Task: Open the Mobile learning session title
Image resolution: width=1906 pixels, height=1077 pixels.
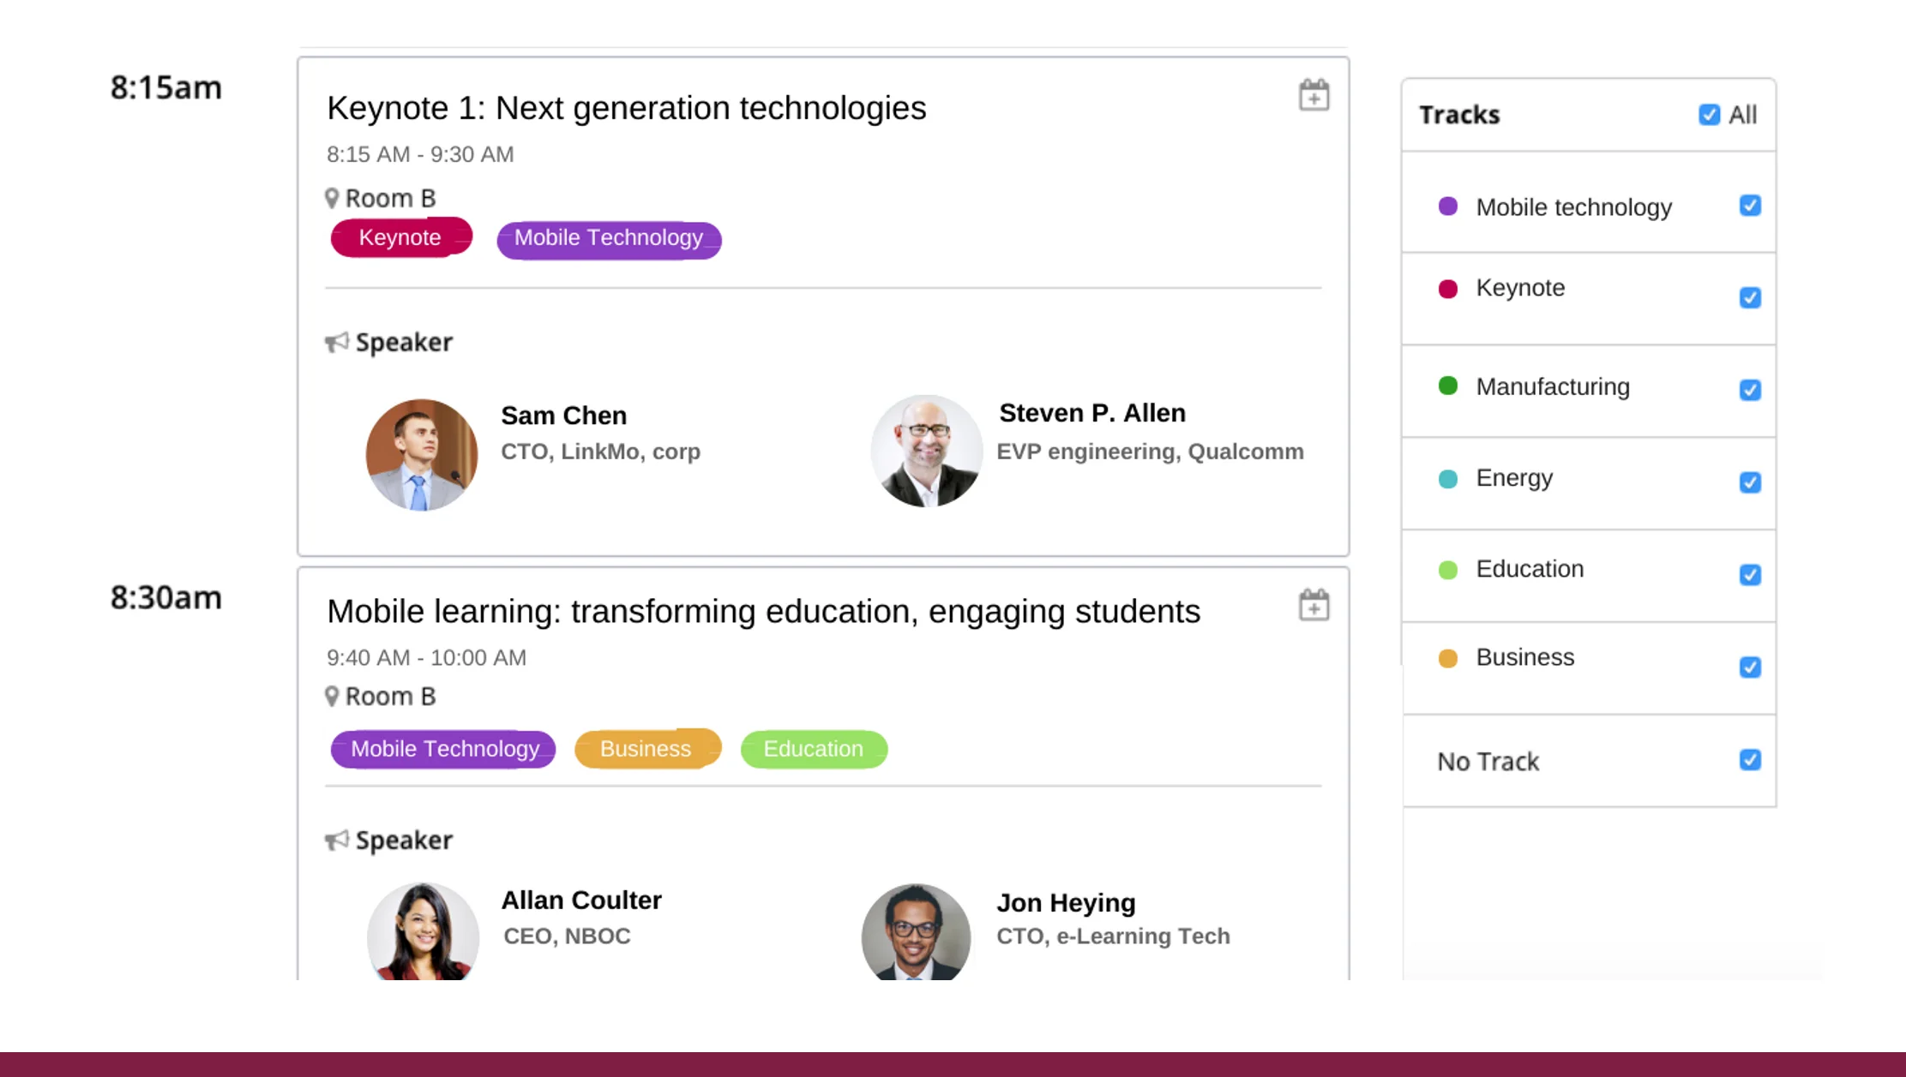Action: tap(763, 612)
